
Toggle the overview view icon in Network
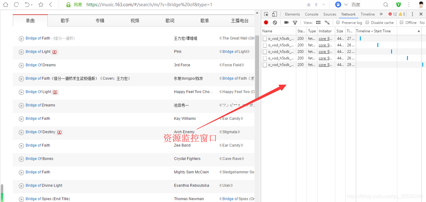pyautogui.click(x=327, y=22)
